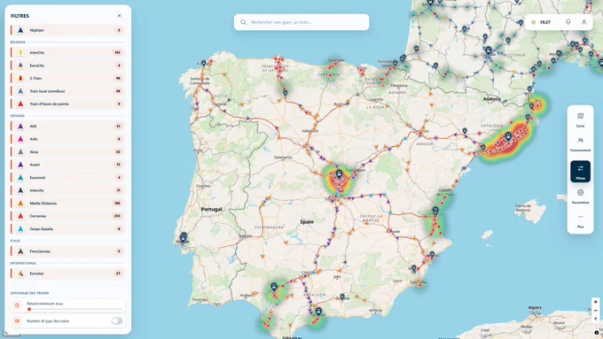The height and width of the screenshot is (339, 603).
Task: Click the red Cercanías train icon
Action: coord(20,216)
